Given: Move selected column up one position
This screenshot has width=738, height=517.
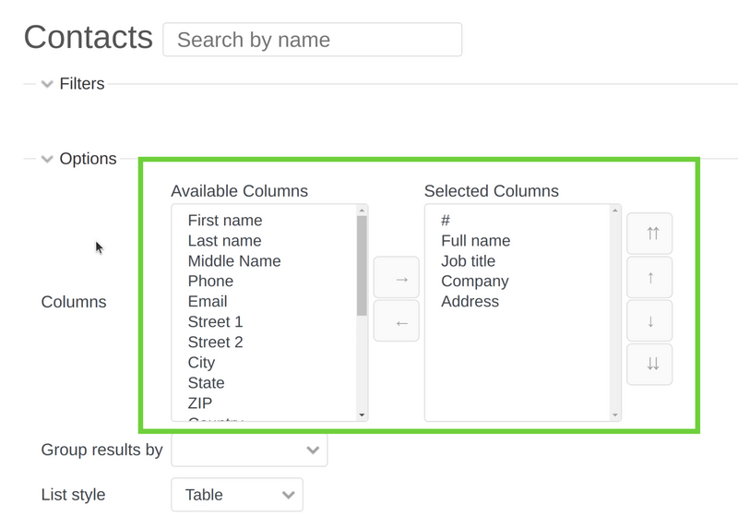Looking at the screenshot, I should coord(649,277).
